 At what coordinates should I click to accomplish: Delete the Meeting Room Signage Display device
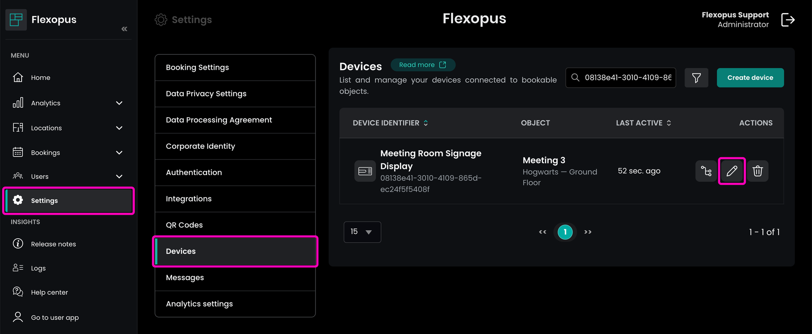[758, 171]
